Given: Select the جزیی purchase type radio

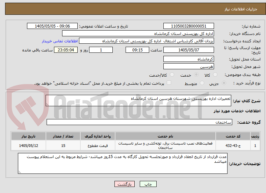Looking at the screenshot, I should 224,83.
